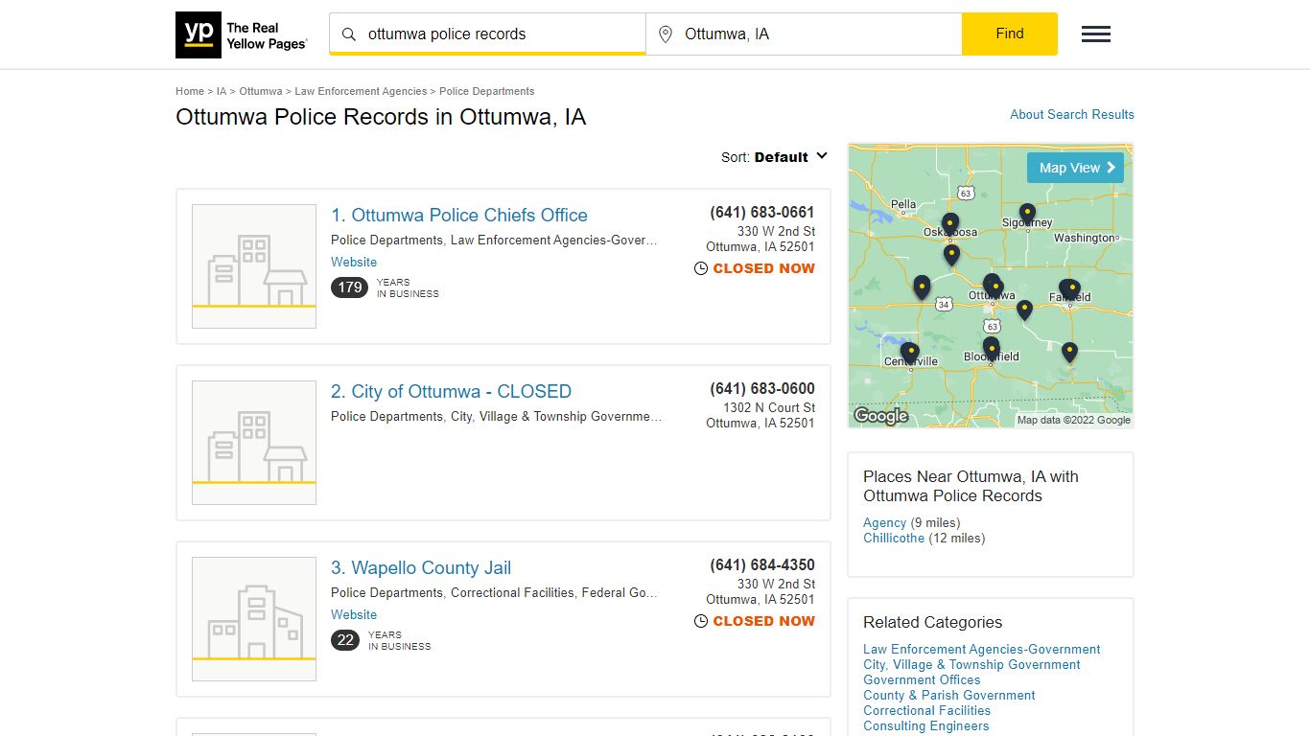
Task: Click phone number (641) 684-4350
Action: pos(762,565)
